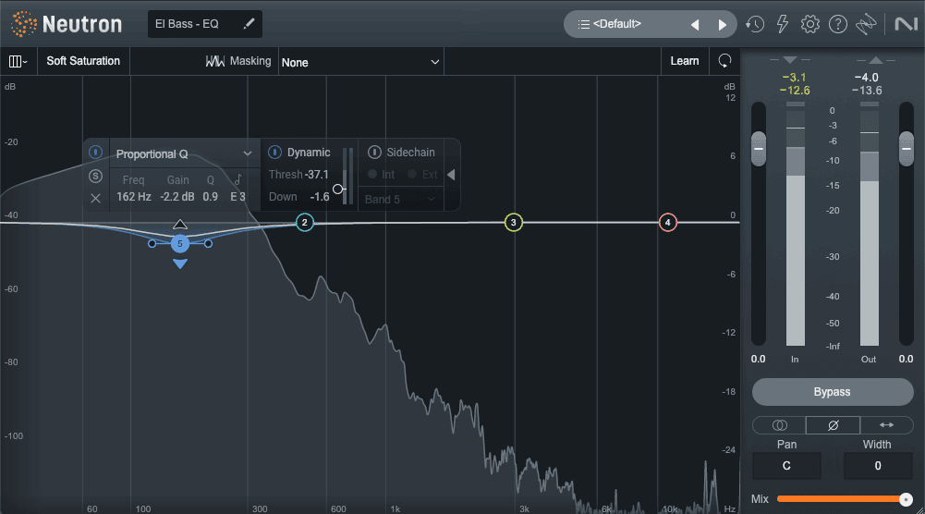Click the input gain value 0.0
The height and width of the screenshot is (514, 925).
point(758,359)
